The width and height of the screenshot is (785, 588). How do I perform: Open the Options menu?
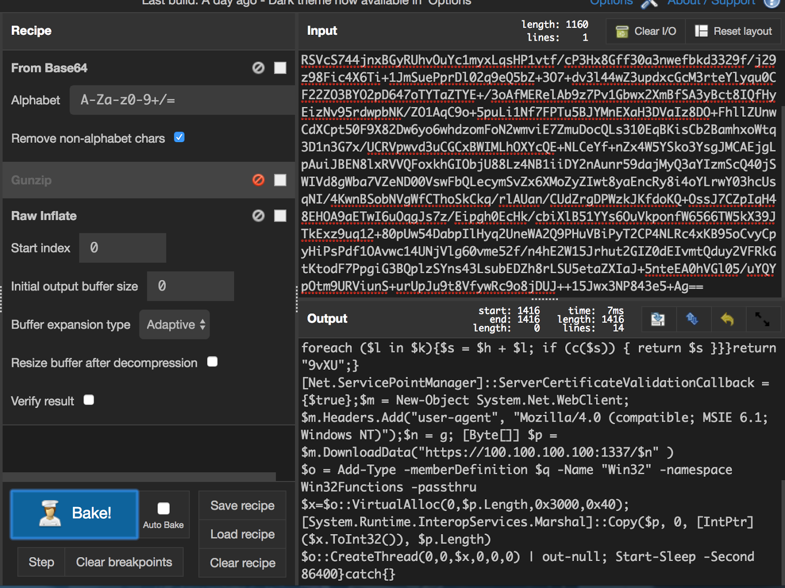tap(611, 3)
